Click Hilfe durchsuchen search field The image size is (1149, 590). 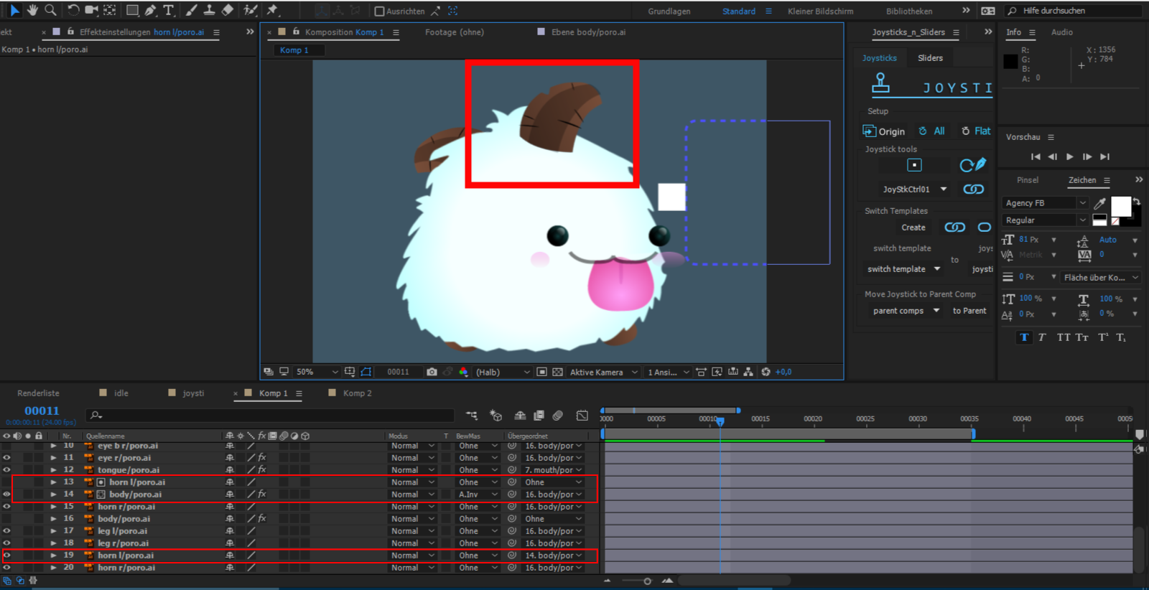click(x=1074, y=11)
